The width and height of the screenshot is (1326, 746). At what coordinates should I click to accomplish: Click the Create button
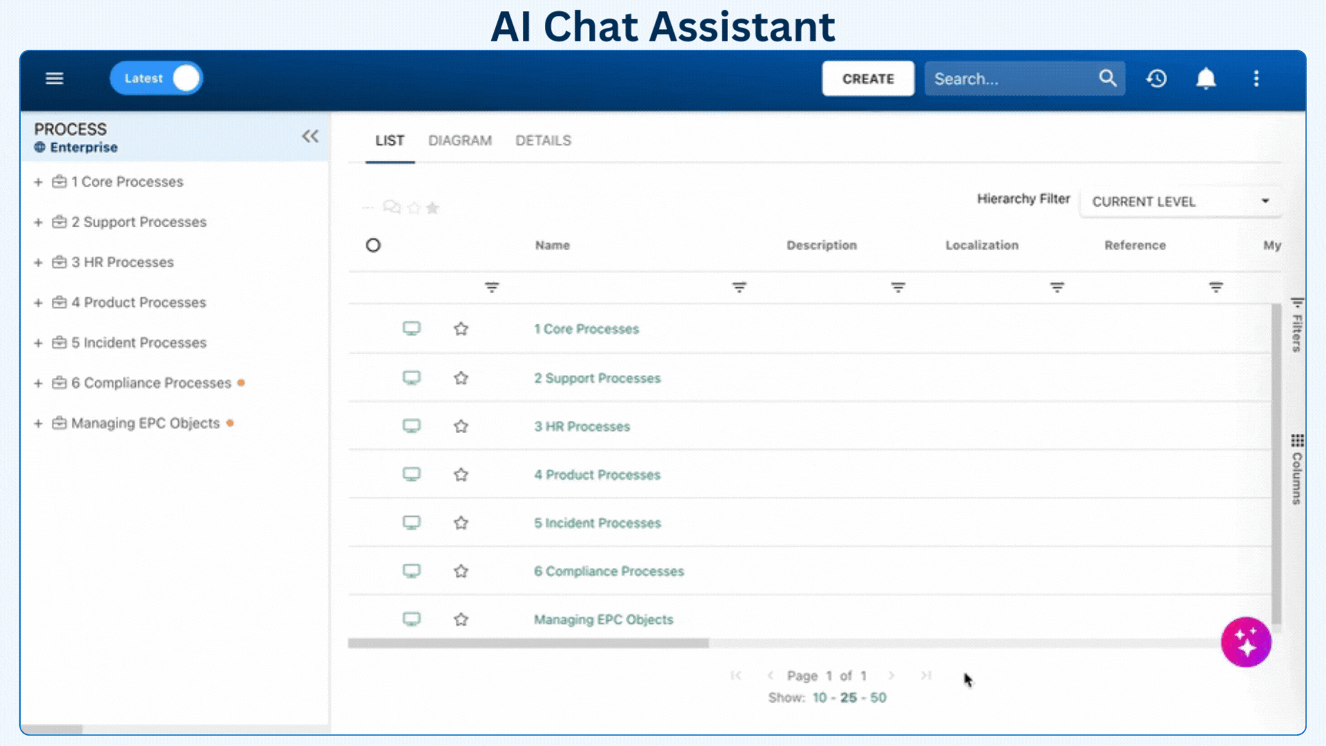(x=868, y=79)
